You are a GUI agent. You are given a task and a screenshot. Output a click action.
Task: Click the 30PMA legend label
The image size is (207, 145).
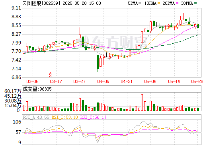pyautogui.click(x=187, y=3)
